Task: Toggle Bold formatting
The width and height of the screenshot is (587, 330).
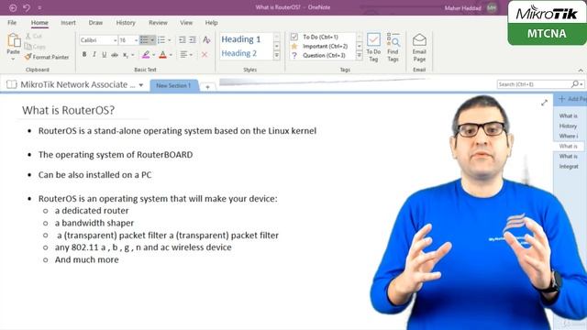Action: pyautogui.click(x=84, y=55)
